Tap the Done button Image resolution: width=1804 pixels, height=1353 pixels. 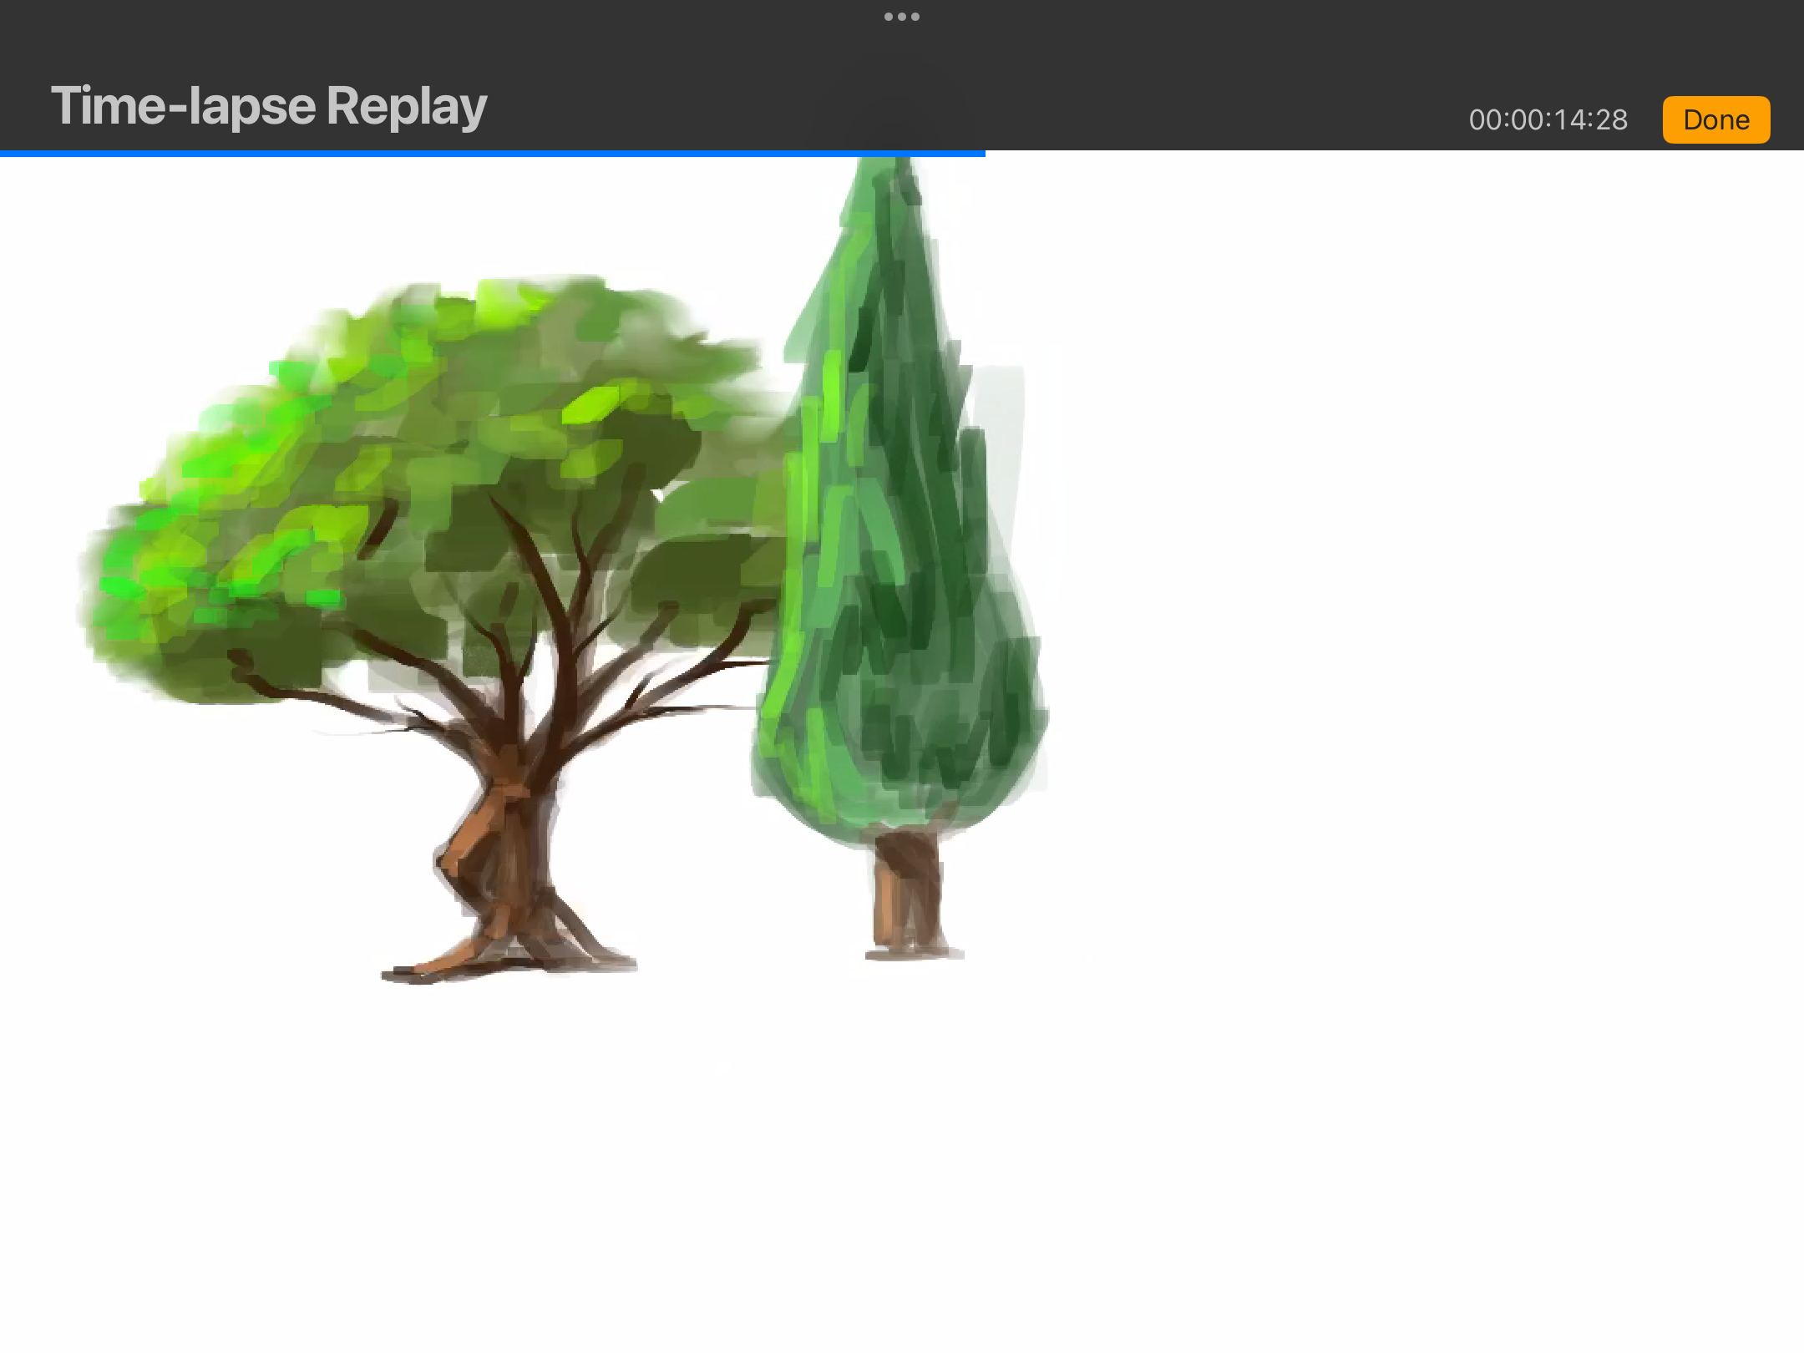1715,120
